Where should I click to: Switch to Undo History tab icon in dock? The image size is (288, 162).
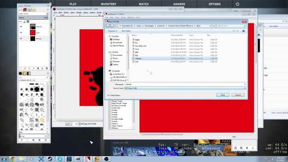coord(34,9)
